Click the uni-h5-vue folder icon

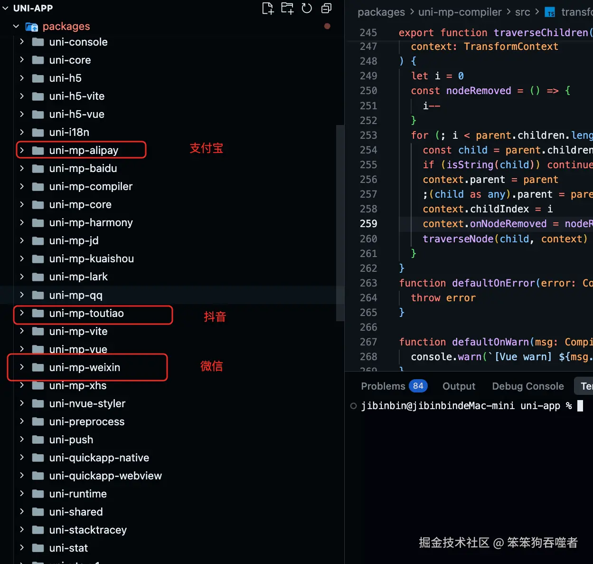coord(38,115)
